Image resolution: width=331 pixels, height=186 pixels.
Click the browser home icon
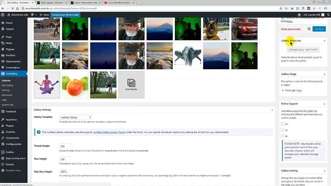coord(18,8)
